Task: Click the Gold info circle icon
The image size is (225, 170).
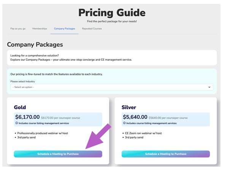Action: [x=17, y=123]
